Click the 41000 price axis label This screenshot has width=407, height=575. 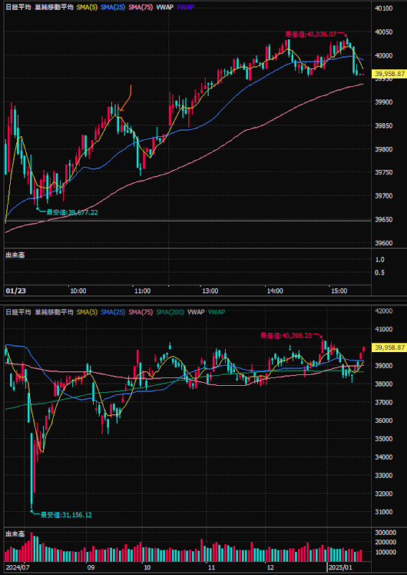(384, 329)
